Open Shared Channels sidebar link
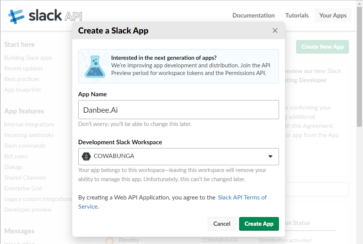The width and height of the screenshot is (363, 244). pos(25,178)
